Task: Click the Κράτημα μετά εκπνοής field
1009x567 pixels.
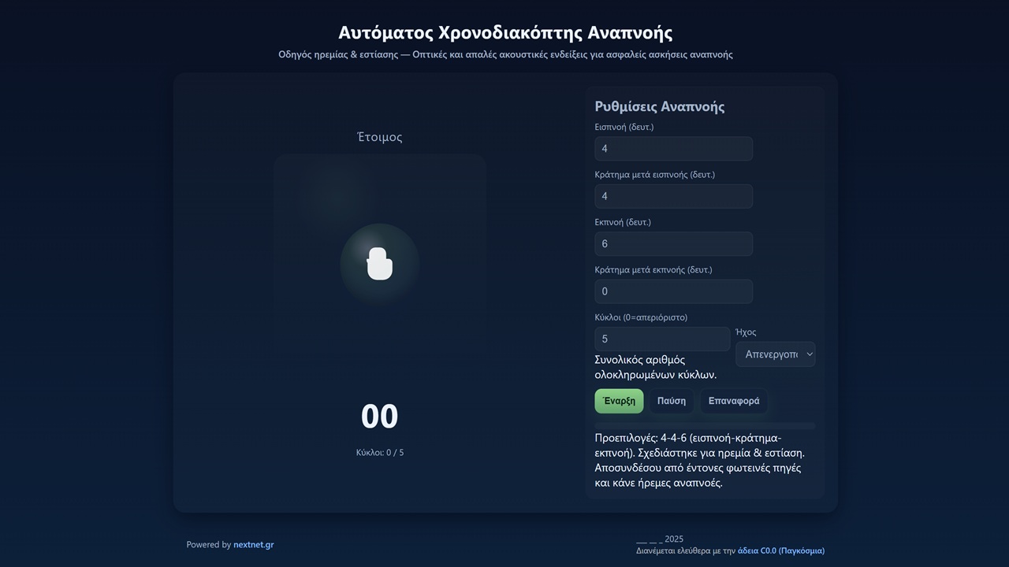Action: click(673, 291)
